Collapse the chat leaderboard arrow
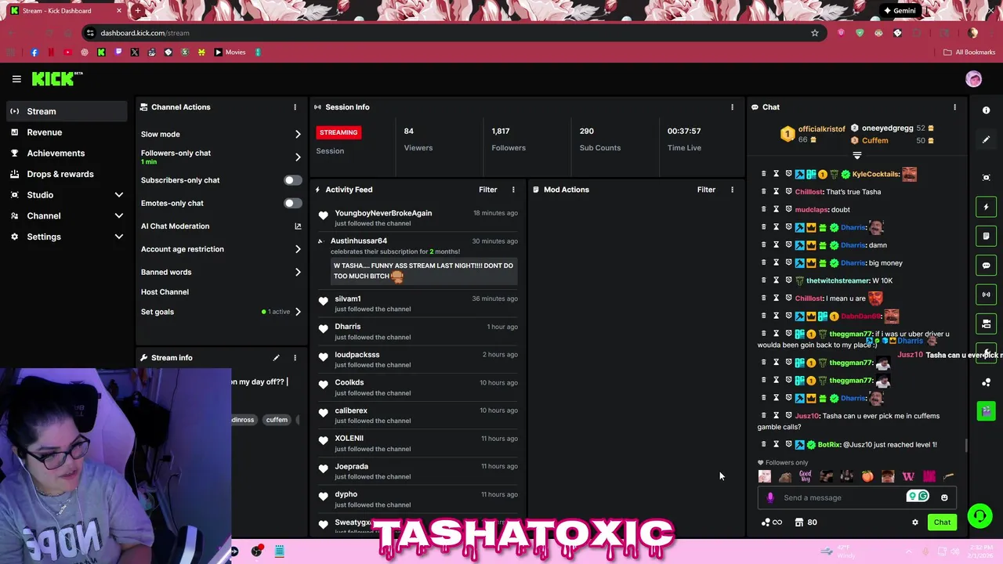 [x=856, y=155]
